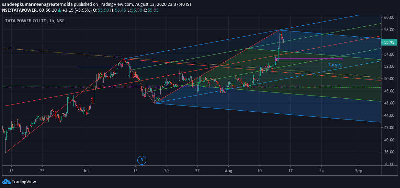The width and height of the screenshot is (400, 188).
Task: Click the Sep label on time axis
Action: click(x=359, y=170)
